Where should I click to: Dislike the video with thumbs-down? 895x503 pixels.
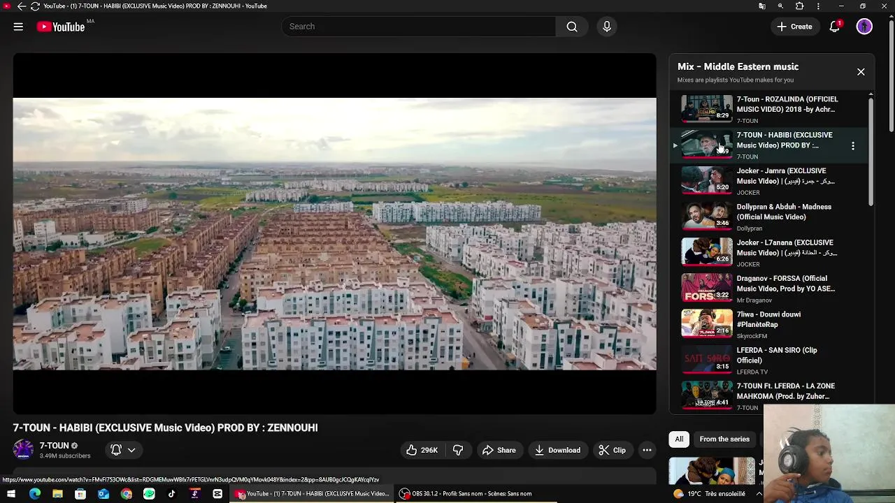[458, 450]
